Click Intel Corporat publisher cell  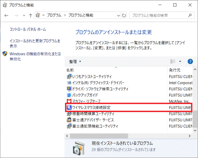point(181,83)
